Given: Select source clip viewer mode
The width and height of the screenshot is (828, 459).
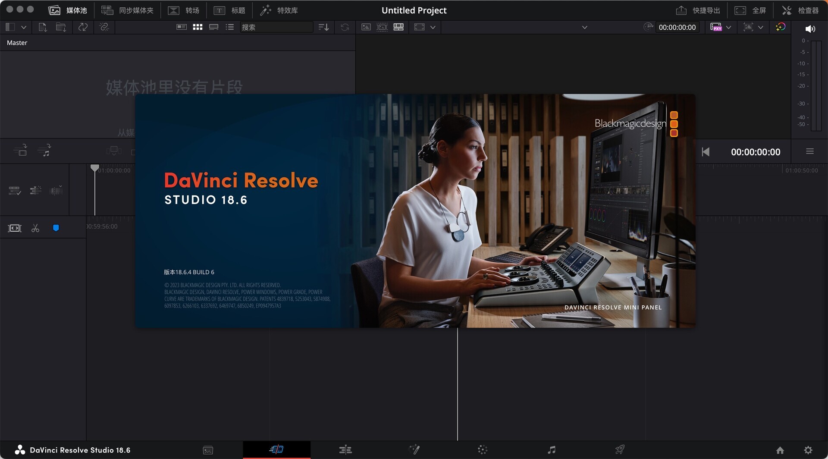Looking at the screenshot, I should tap(366, 27).
